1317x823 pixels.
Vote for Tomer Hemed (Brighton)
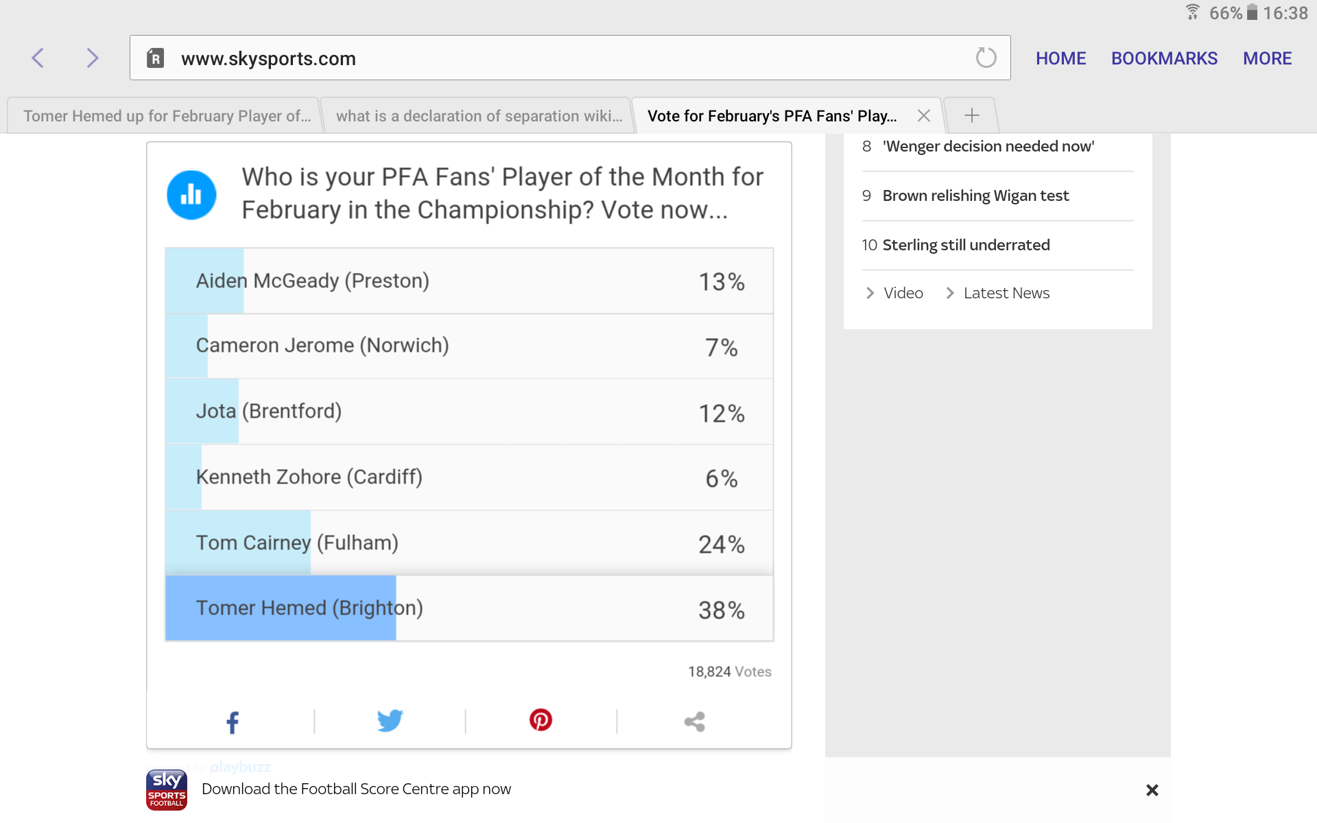tap(469, 608)
